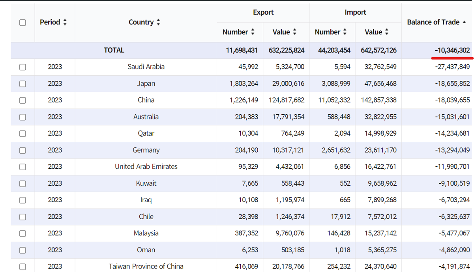This screenshot has width=474, height=272.
Task: Sort Export Value column
Action: click(x=294, y=32)
